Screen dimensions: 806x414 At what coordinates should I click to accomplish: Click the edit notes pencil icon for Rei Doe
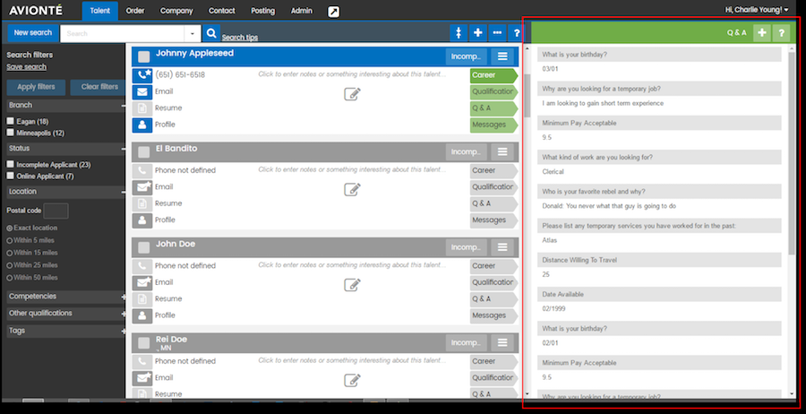coord(352,380)
